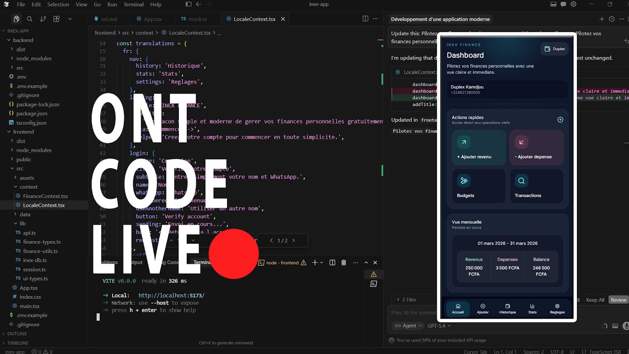Click the Review button
Image resolution: width=629 pixels, height=354 pixels.
[x=619, y=300]
